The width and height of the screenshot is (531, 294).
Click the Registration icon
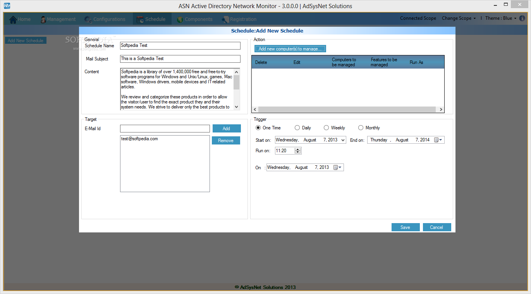(225, 19)
